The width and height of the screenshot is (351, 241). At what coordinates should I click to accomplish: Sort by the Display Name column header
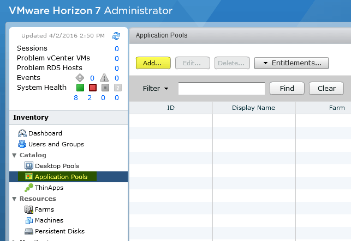254,108
